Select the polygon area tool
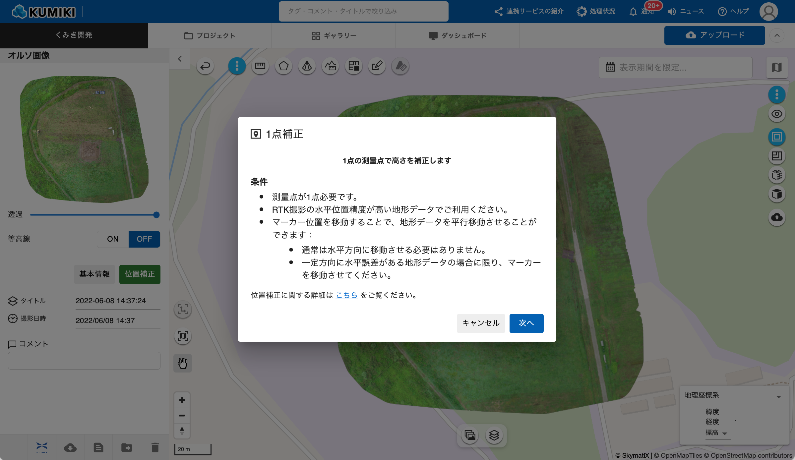This screenshot has height=460, width=795. (283, 66)
